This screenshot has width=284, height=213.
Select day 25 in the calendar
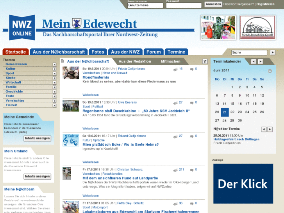(254, 112)
